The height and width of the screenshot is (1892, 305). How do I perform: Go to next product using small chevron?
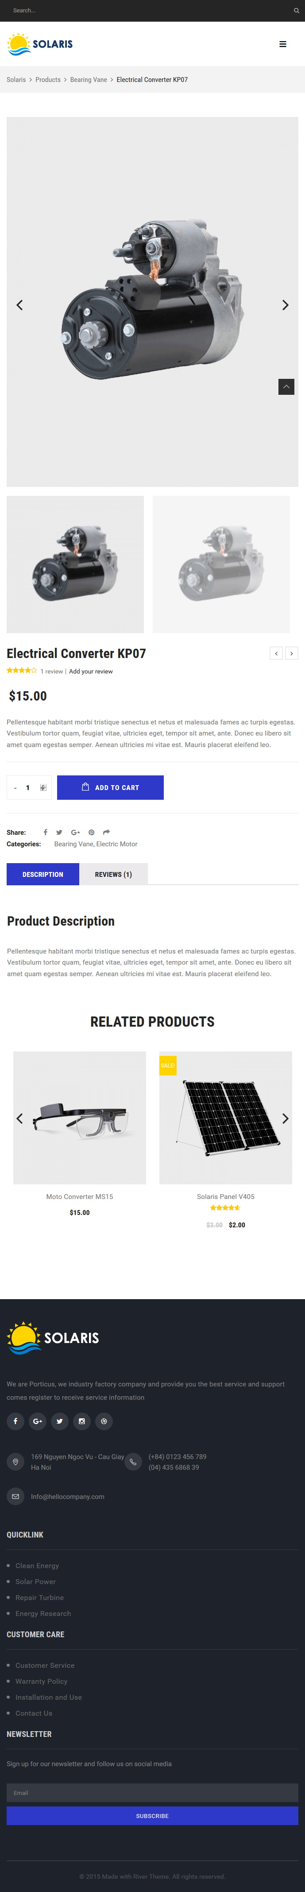[x=292, y=653]
